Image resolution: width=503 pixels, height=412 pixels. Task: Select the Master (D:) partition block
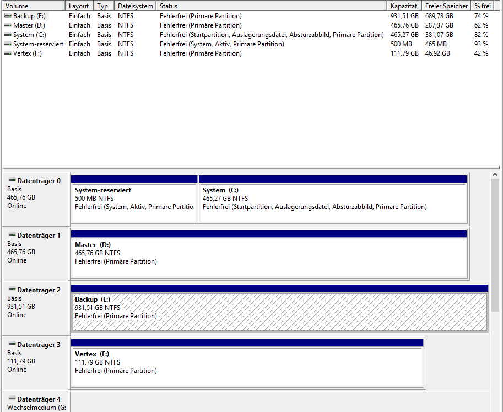coord(269,254)
